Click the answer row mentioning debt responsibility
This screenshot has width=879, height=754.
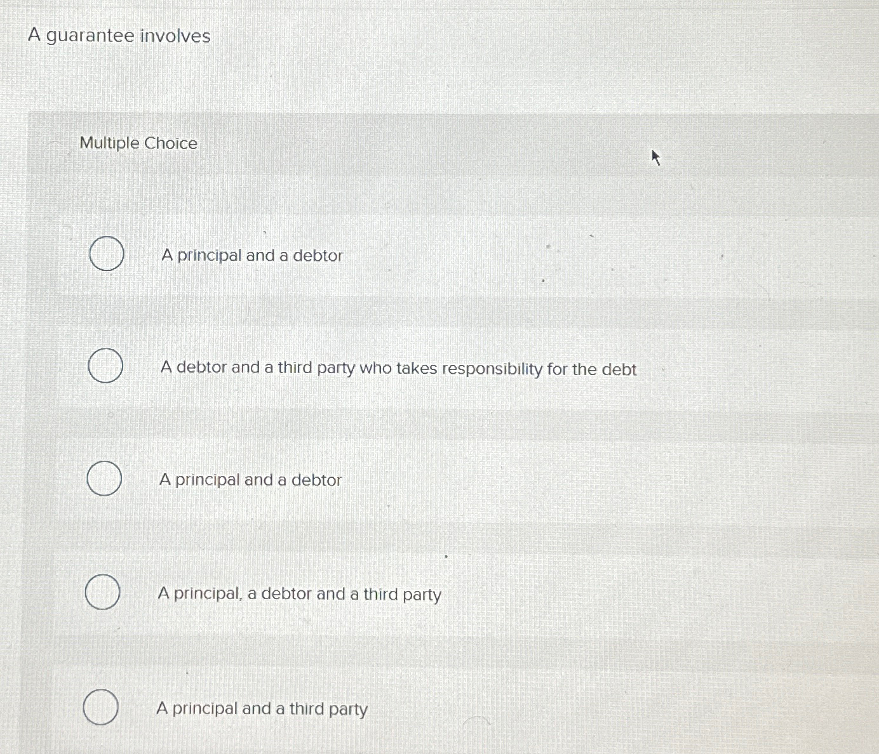click(398, 369)
